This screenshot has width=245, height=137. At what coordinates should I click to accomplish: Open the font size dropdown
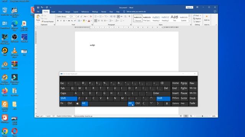click(75, 16)
